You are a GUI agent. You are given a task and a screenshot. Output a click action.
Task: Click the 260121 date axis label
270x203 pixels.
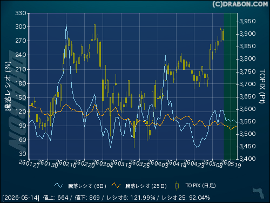click(29, 164)
